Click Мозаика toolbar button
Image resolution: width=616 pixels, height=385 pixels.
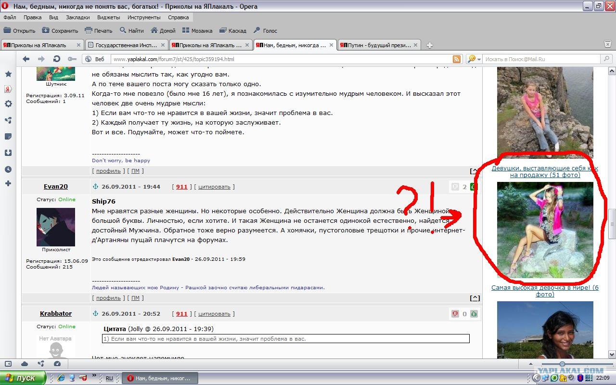[197, 30]
